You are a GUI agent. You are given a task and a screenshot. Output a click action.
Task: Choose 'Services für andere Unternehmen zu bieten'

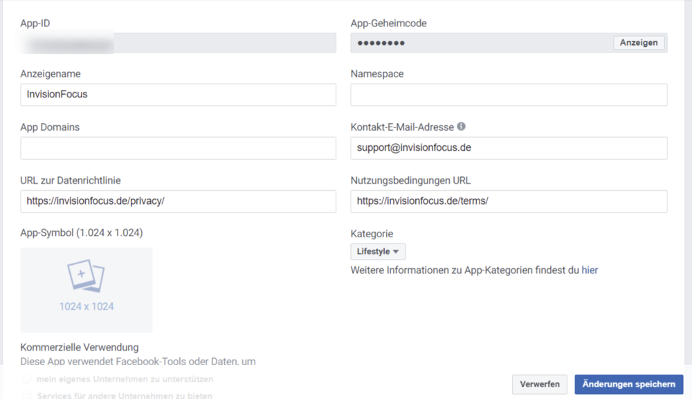point(26,395)
